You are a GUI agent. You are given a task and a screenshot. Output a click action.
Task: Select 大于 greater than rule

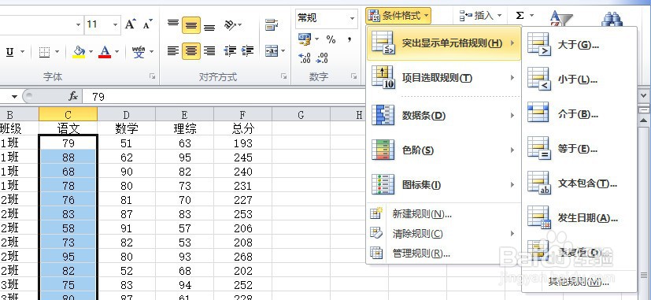coord(579,44)
